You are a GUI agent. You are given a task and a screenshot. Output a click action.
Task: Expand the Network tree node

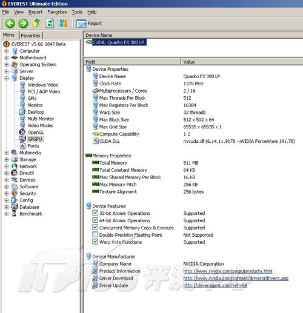click(7, 166)
